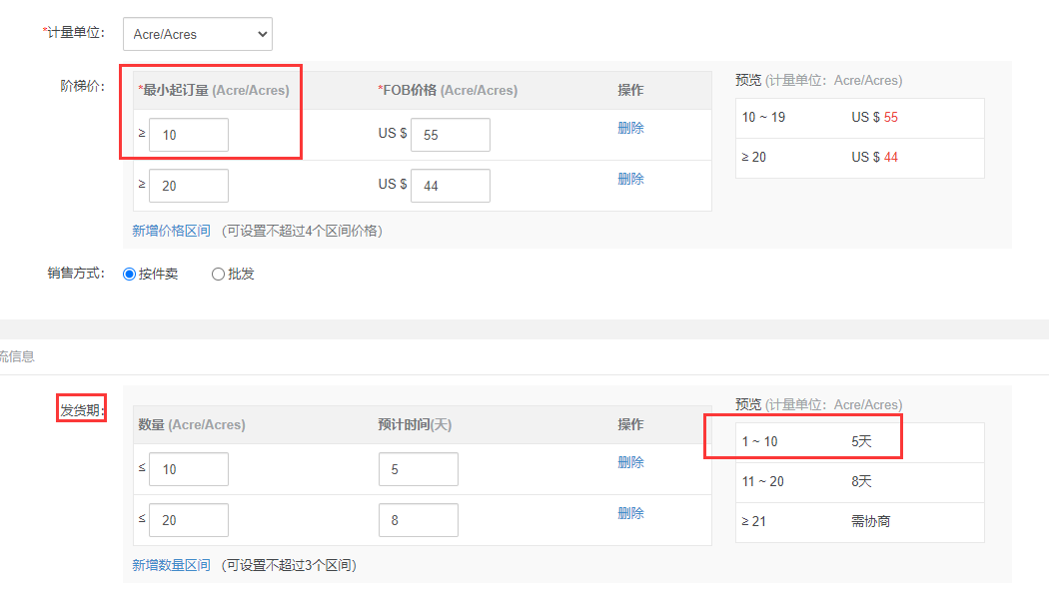Select the 按件卖 radio option
The image size is (1049, 592).
(130, 275)
